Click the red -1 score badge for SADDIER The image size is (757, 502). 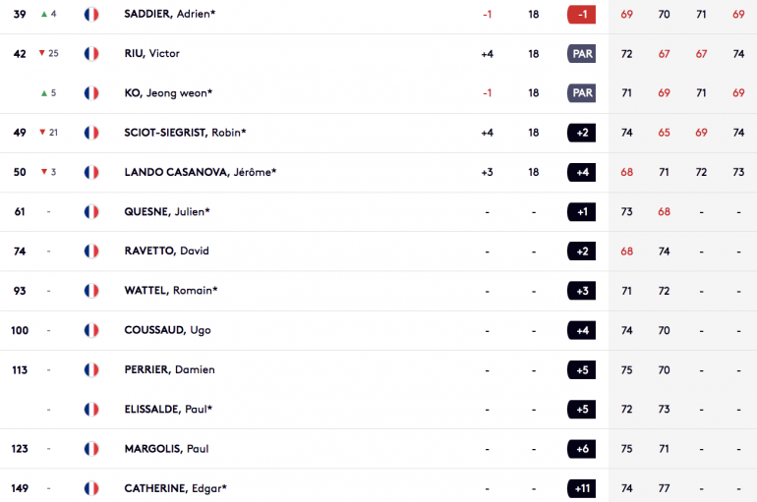pyautogui.click(x=581, y=15)
